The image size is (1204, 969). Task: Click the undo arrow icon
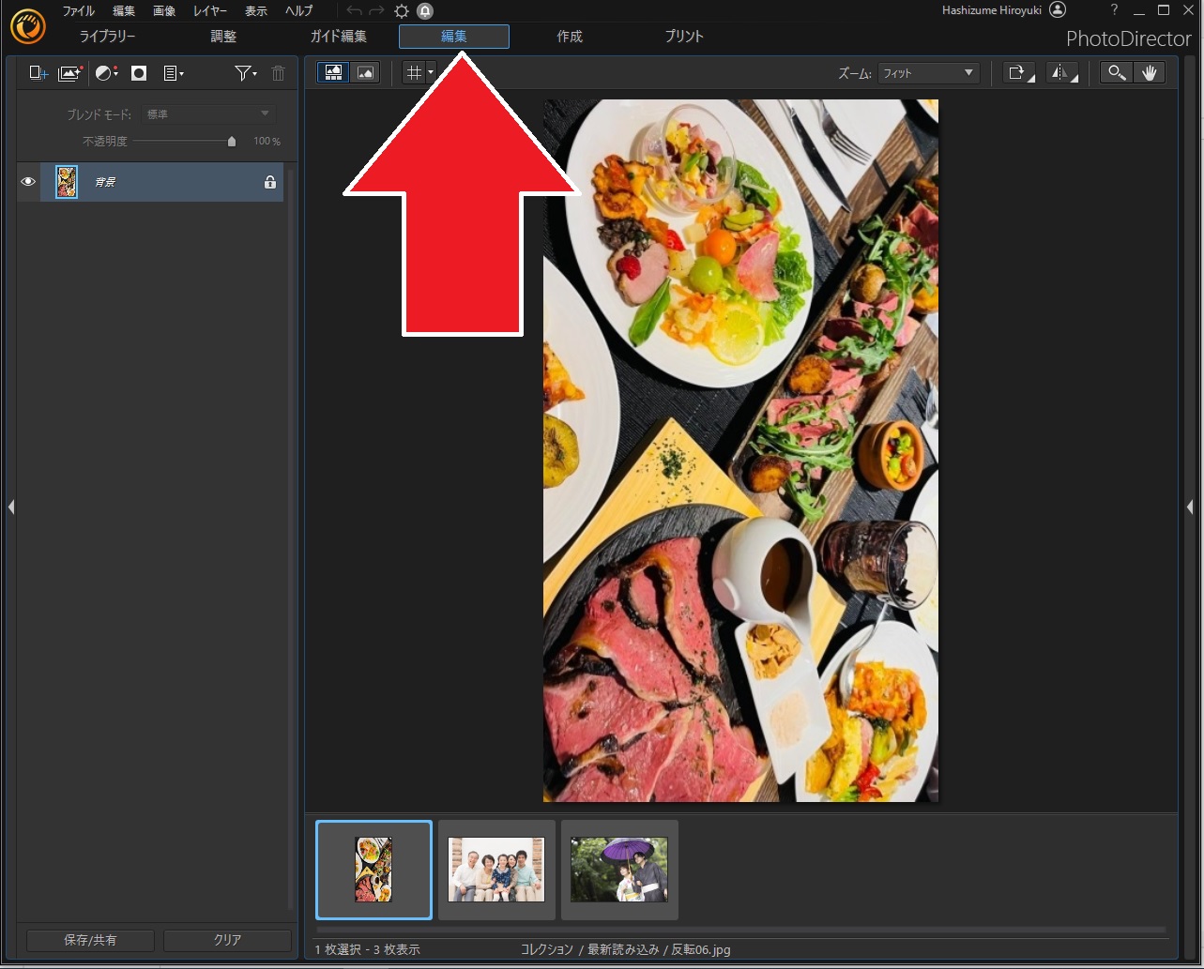pos(355,11)
